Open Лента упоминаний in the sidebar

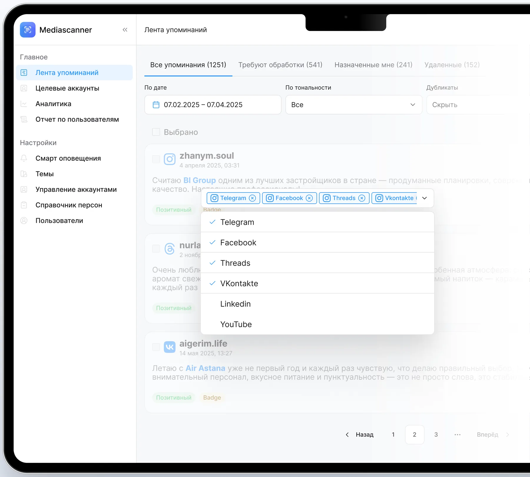(74, 73)
